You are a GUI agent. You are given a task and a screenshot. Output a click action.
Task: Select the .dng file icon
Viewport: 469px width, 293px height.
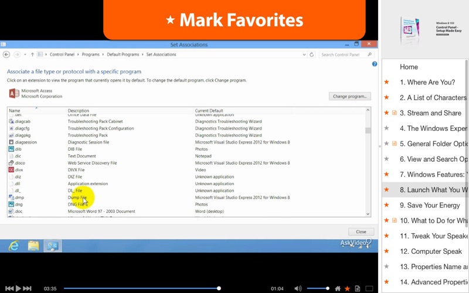(x=11, y=204)
